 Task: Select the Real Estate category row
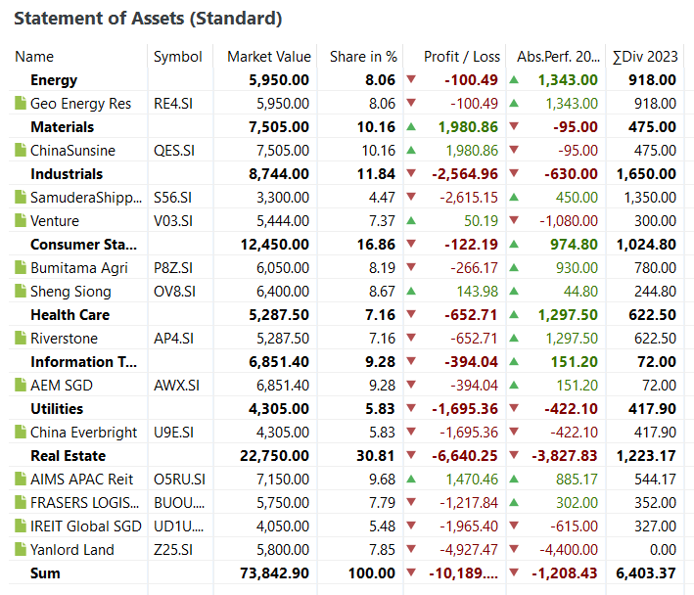pyautogui.click(x=67, y=456)
